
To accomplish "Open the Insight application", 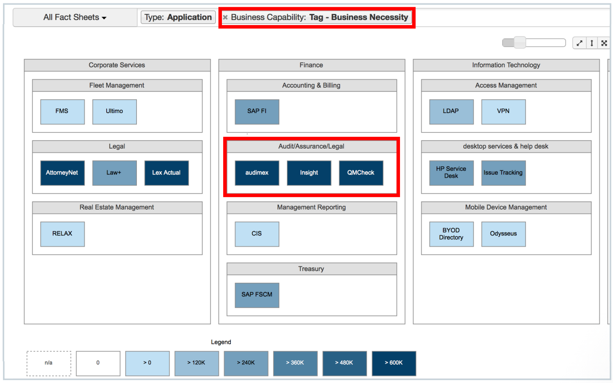I will point(309,173).
